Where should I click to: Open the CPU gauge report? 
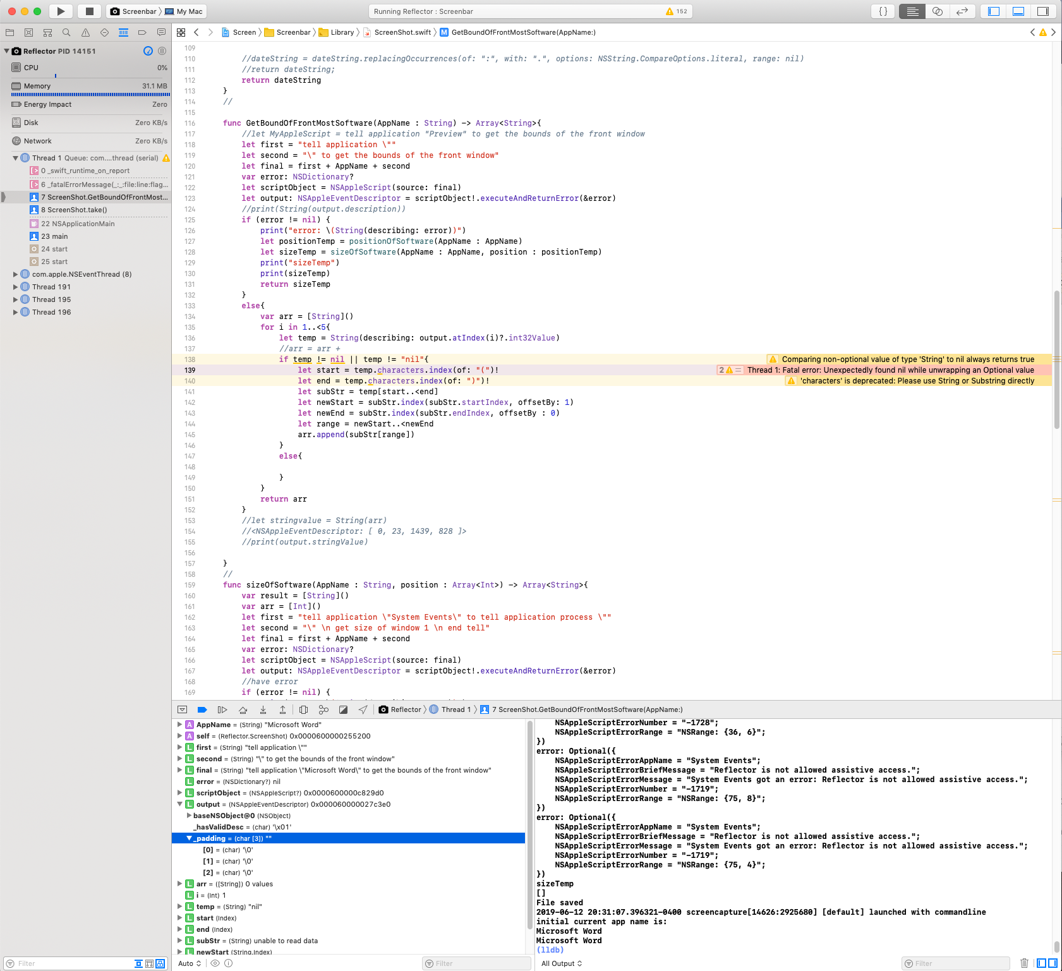tap(89, 68)
